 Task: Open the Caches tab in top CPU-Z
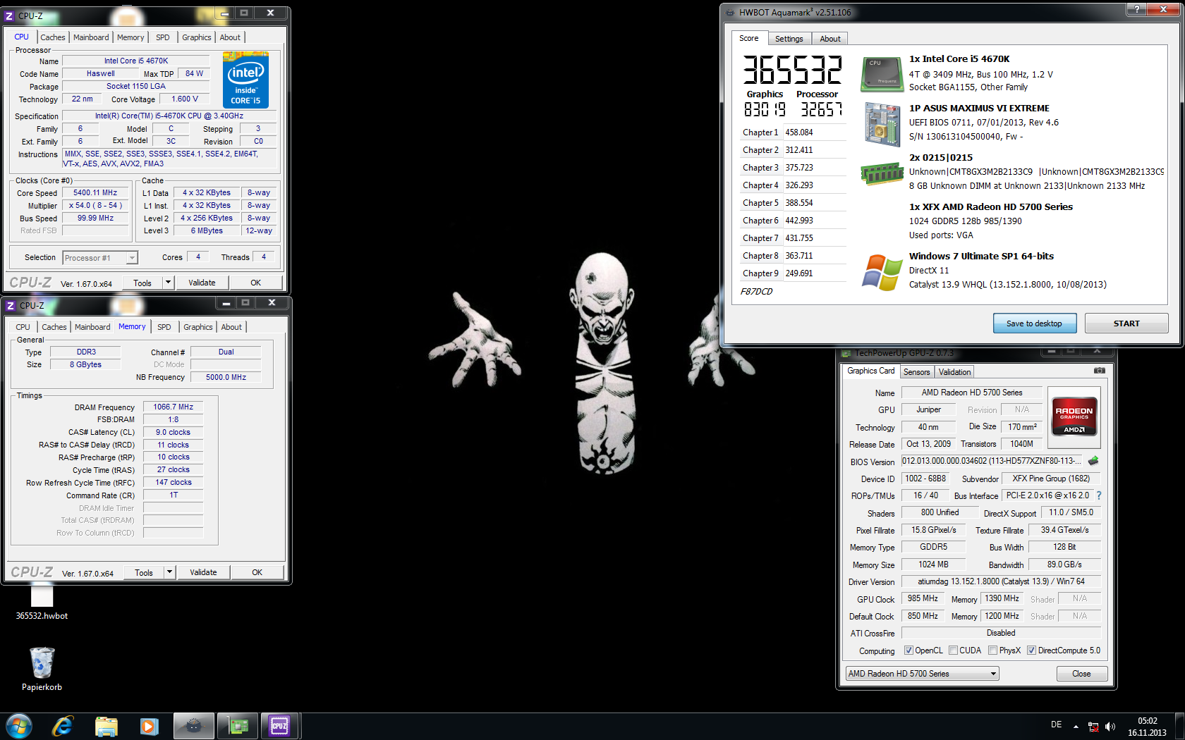click(x=52, y=37)
